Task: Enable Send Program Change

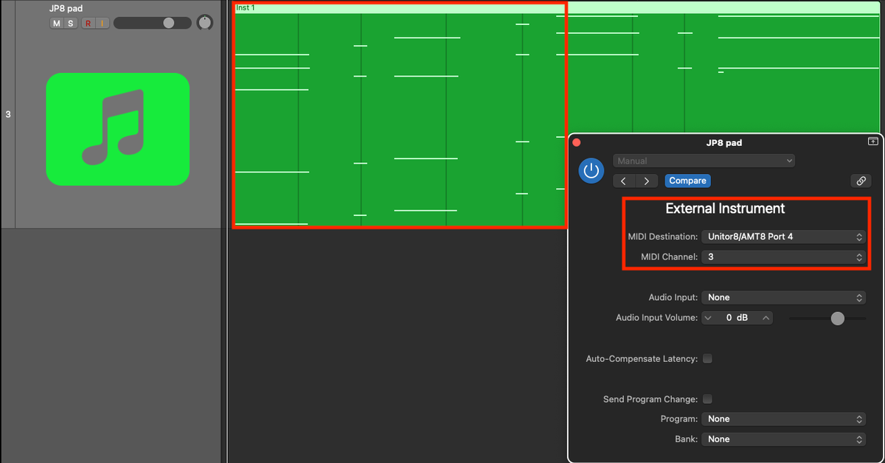Action: 707,399
